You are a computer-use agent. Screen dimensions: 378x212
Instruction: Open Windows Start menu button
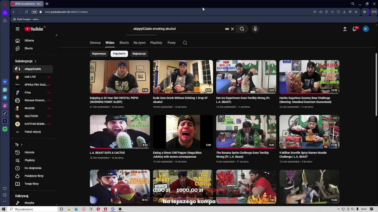coord(4,209)
